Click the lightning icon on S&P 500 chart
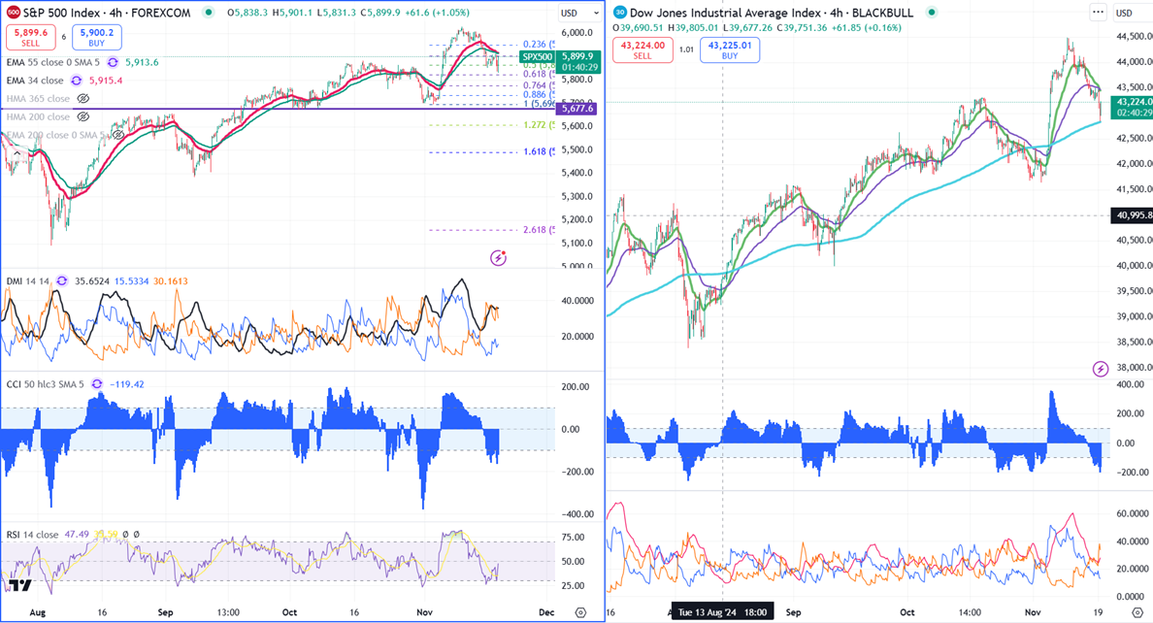1153x623 pixels. (499, 257)
